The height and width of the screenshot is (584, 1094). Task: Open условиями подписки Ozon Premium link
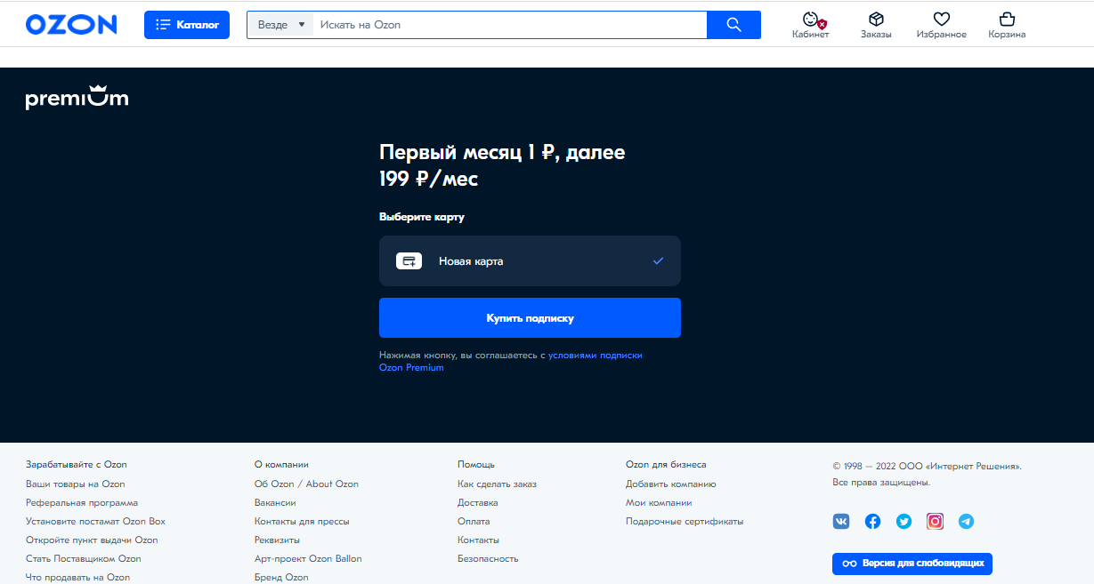point(594,355)
